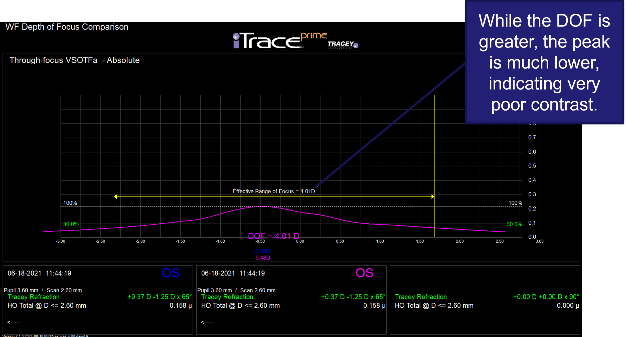Screen dimensions: 626x337
Task: Click the blue -0.48D peak value
Action: pos(262,251)
